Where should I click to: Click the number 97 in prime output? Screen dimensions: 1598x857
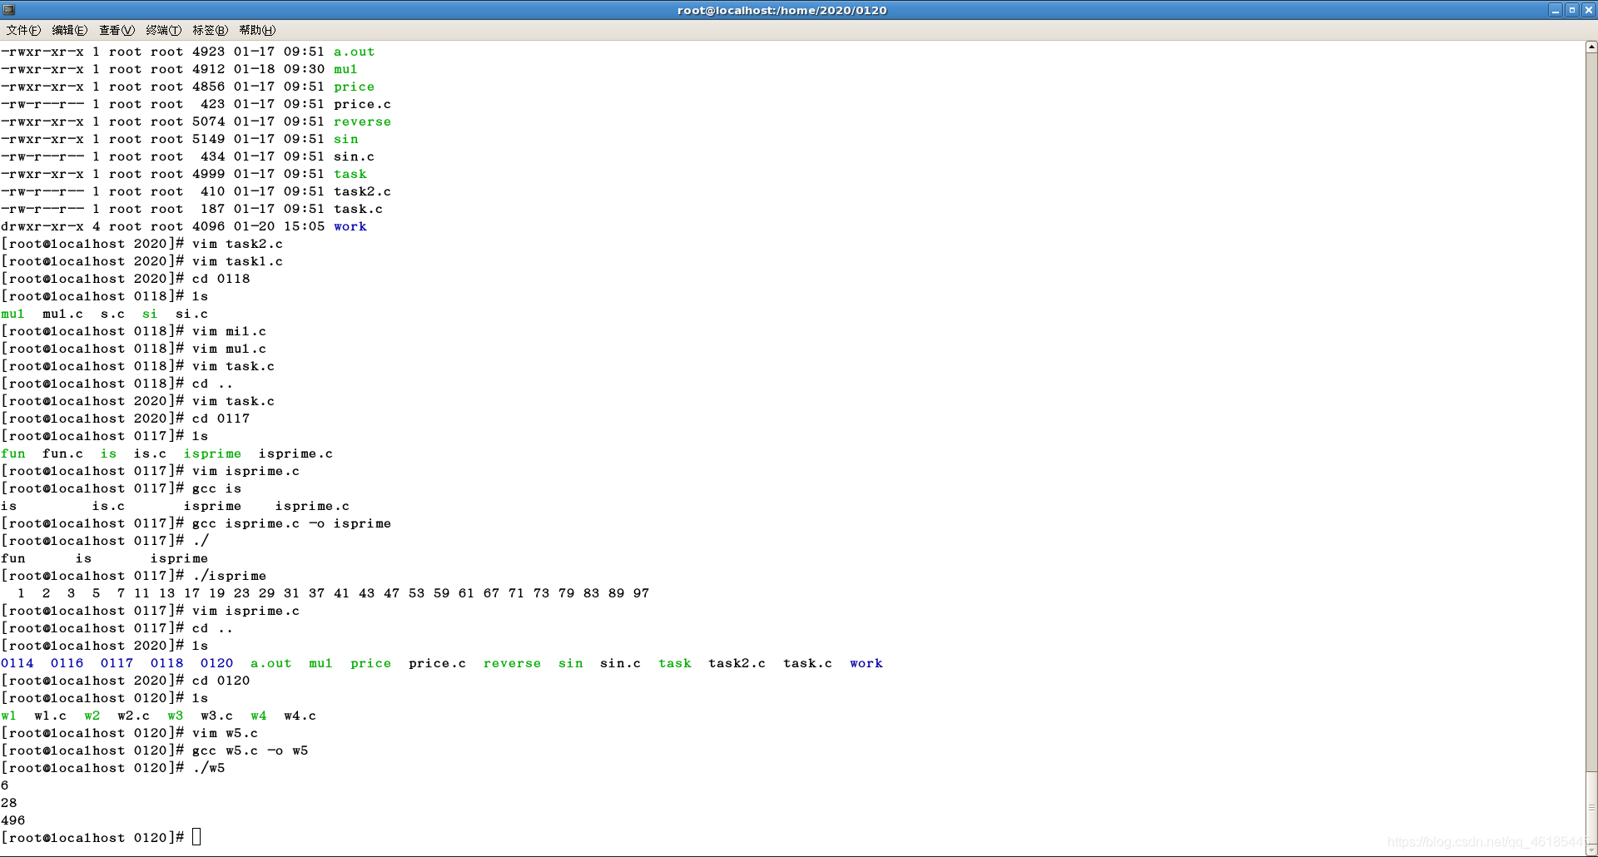[641, 593]
